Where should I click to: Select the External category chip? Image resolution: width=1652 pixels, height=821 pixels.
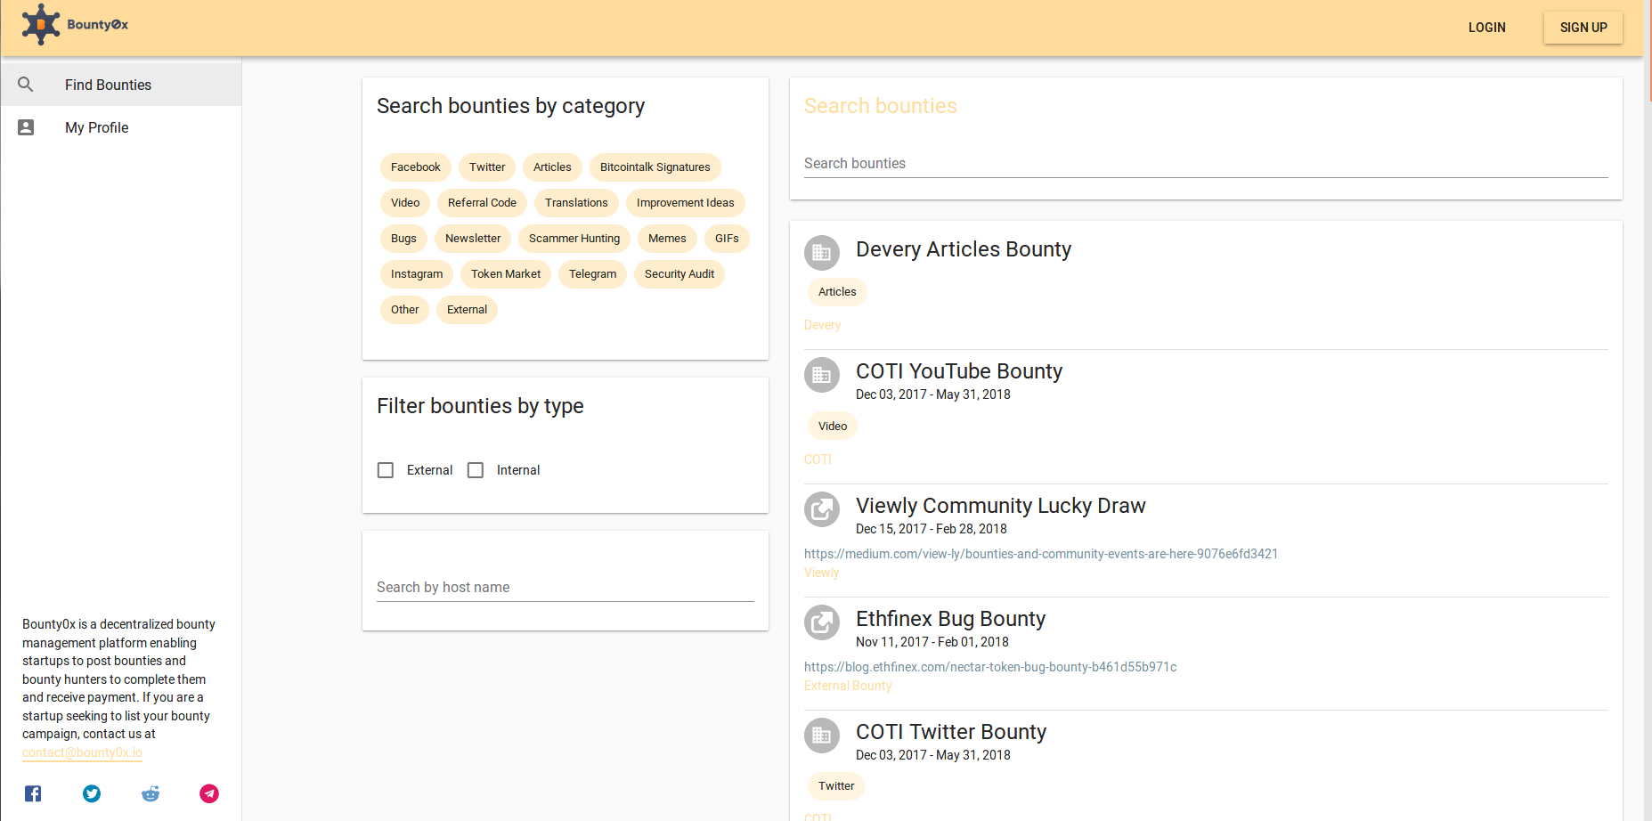[x=467, y=310]
